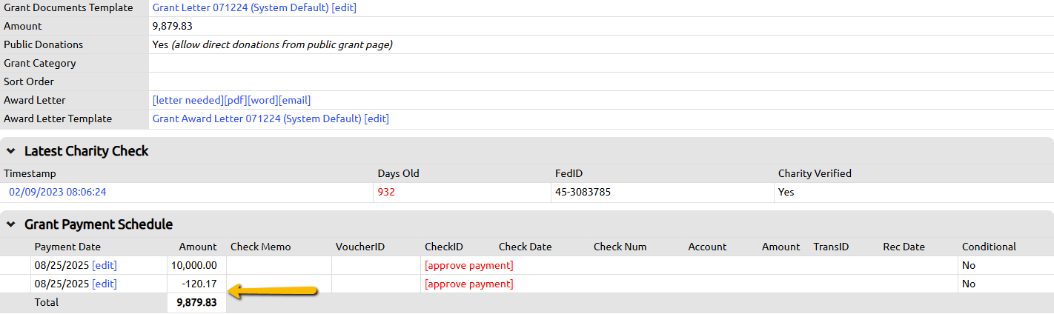Click the Conditional column header
Screen dimensions: 1054x314
(x=989, y=247)
